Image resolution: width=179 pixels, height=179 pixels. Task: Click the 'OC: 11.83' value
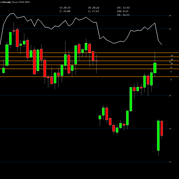click(x=123, y=8)
